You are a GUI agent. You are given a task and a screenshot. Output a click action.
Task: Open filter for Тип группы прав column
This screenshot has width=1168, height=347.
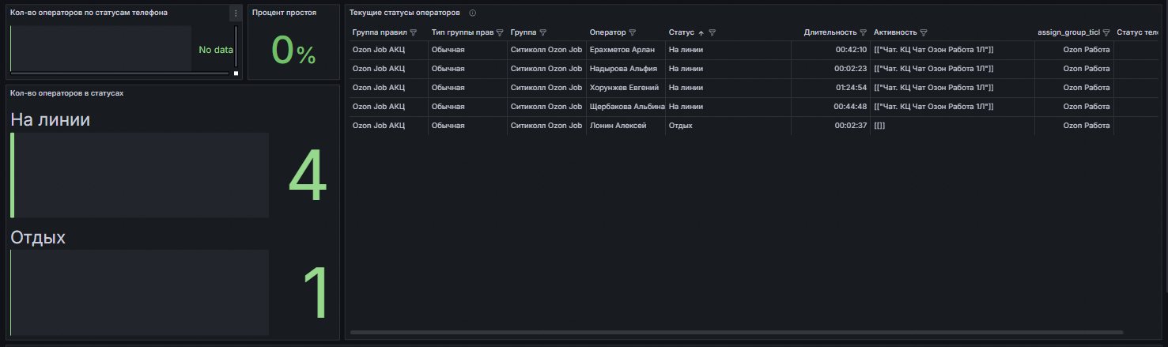[500, 32]
